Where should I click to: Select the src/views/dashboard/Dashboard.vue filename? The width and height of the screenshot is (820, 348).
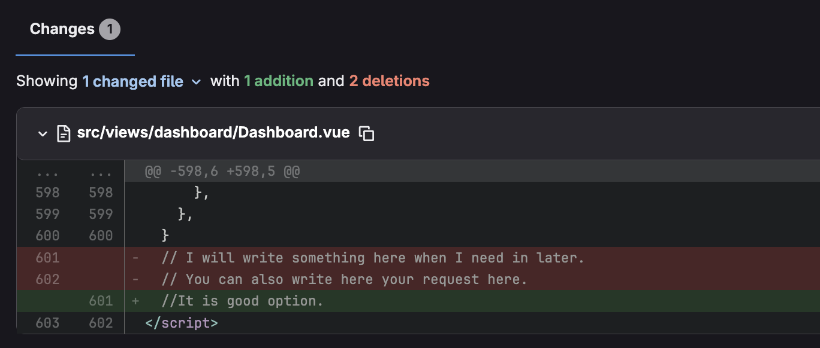pos(213,133)
